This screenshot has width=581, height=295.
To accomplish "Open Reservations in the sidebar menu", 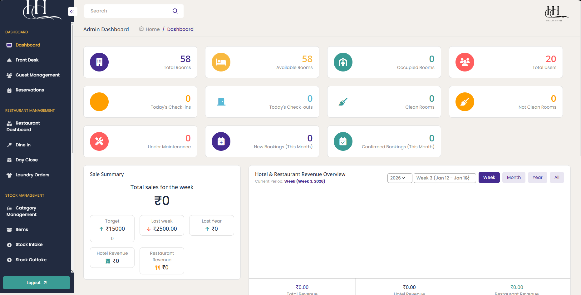I will (30, 90).
